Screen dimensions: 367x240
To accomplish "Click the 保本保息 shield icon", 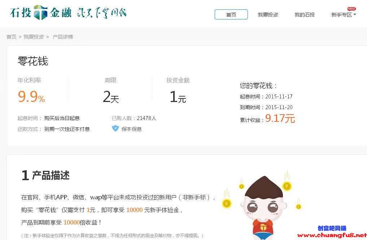I will pos(115,128).
